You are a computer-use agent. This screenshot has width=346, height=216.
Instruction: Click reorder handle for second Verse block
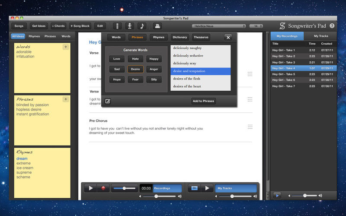click(x=250, y=99)
